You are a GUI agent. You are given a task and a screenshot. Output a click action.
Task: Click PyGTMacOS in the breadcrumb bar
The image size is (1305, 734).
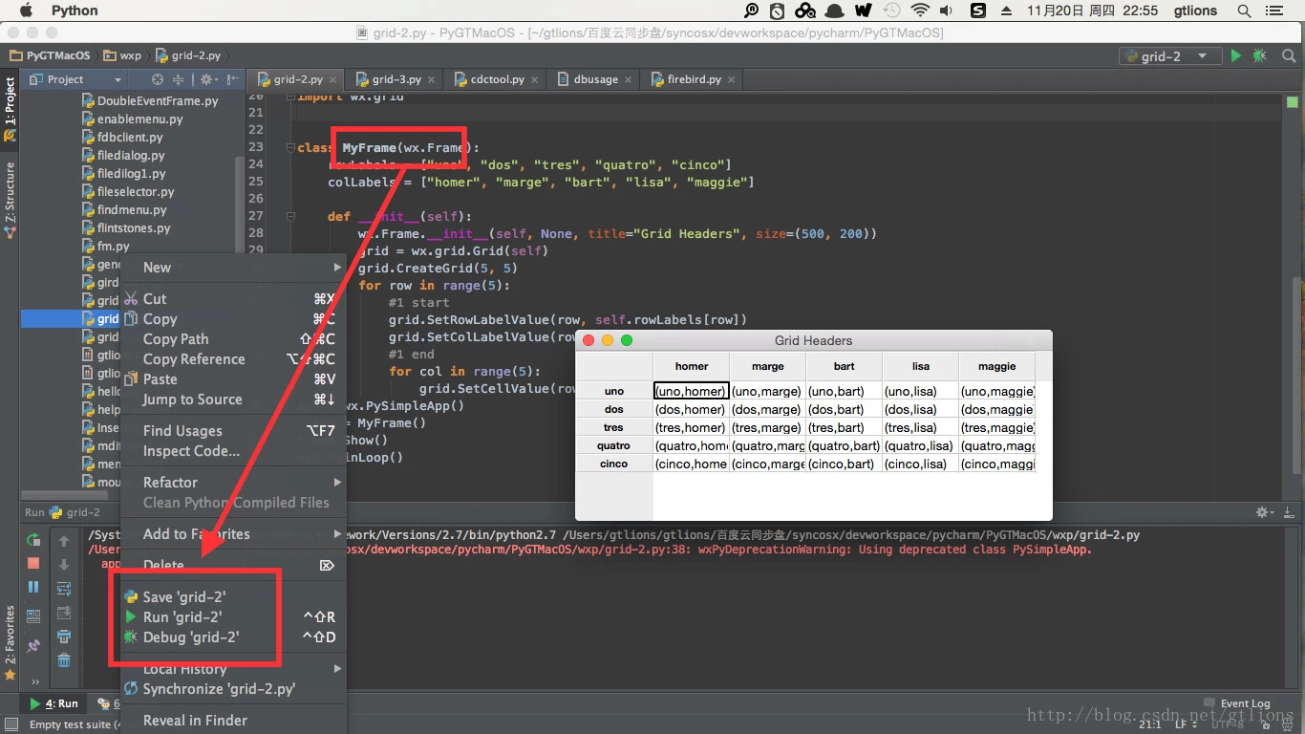pyautogui.click(x=51, y=56)
